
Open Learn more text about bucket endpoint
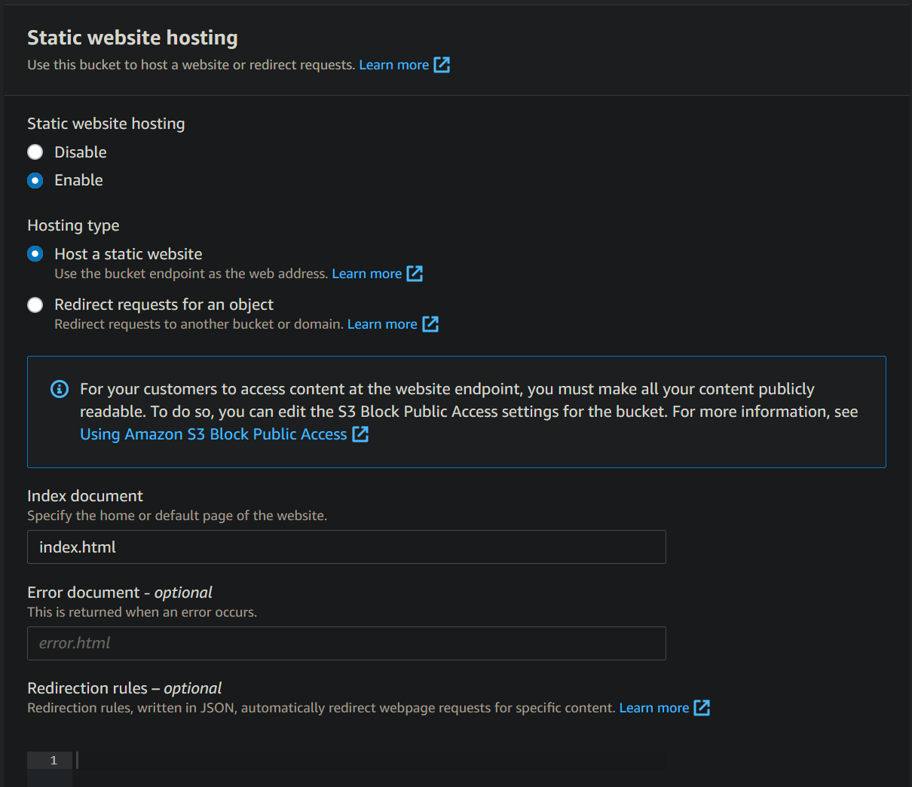click(x=366, y=274)
